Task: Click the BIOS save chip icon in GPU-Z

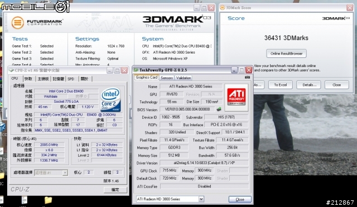Action: coord(219,109)
